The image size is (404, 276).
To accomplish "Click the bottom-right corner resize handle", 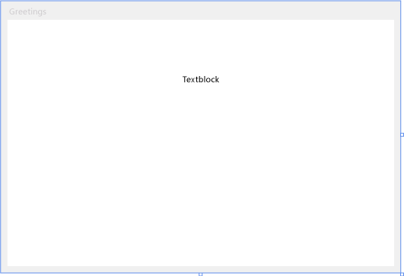I will click(402, 274).
